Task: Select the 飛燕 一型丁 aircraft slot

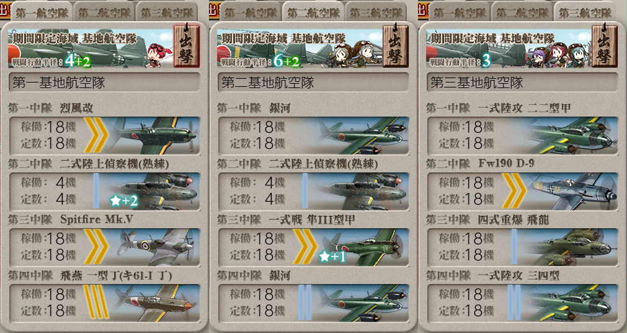Action: [x=104, y=303]
